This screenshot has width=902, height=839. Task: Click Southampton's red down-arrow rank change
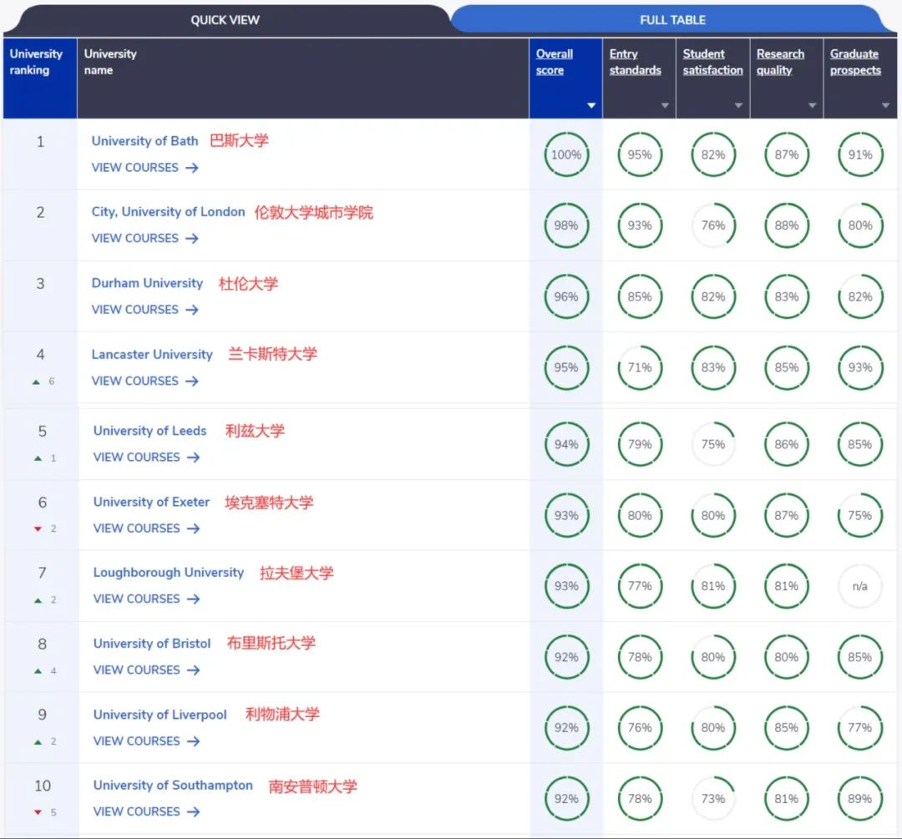(x=38, y=812)
